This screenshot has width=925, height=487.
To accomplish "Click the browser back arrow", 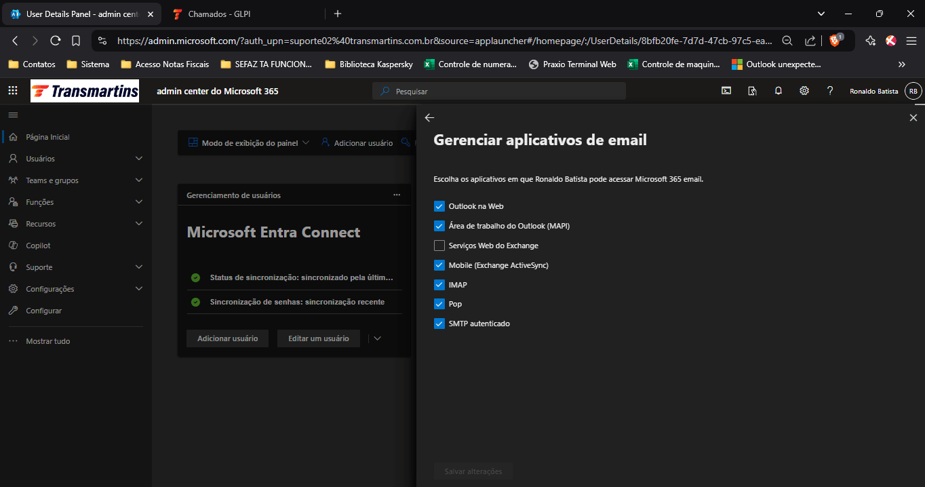I will click(x=15, y=41).
